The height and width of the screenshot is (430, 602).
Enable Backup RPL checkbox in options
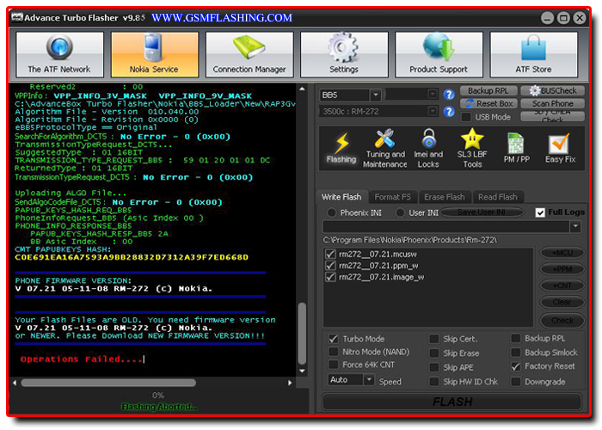(516, 338)
